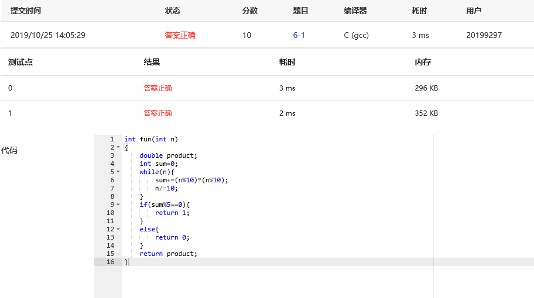This screenshot has width=534, height=298.
Task: Click the 'double product;' code line
Action: pyautogui.click(x=169, y=155)
